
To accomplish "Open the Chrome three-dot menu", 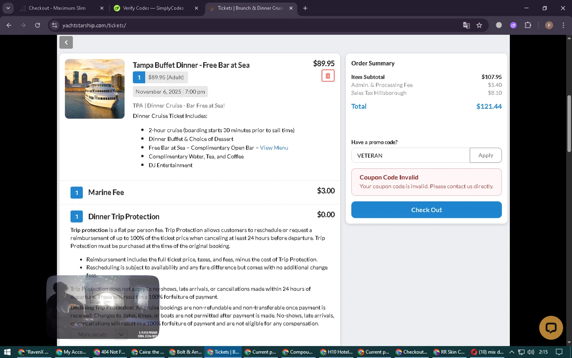I will coord(563,25).
